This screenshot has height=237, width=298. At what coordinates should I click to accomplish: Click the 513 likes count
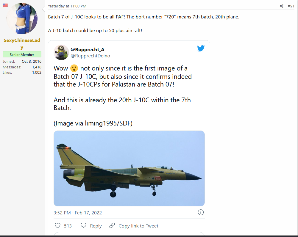pos(68,226)
